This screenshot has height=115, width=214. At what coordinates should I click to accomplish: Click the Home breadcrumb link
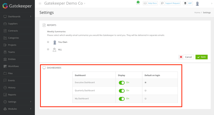[x=197, y=12]
